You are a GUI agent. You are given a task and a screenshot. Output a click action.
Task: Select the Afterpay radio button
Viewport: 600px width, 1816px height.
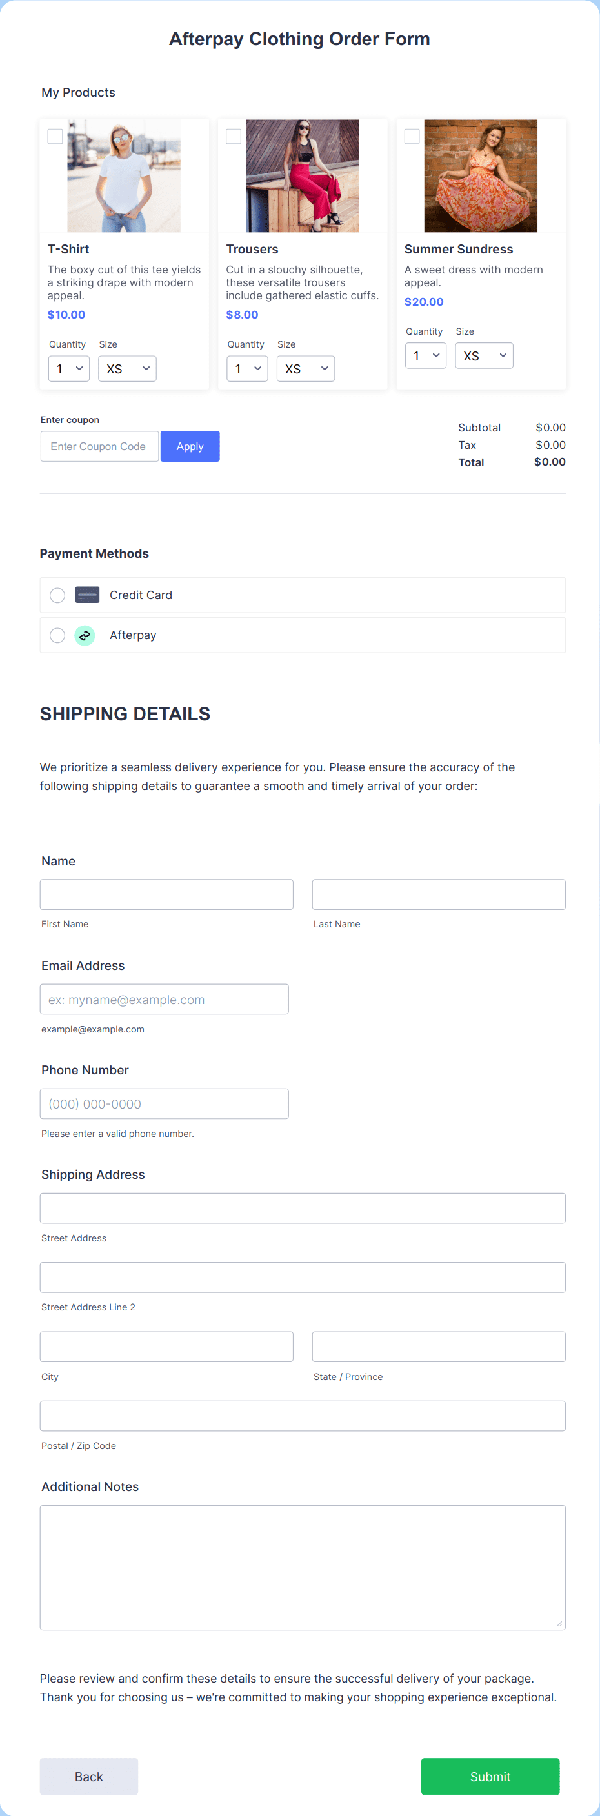(x=57, y=635)
